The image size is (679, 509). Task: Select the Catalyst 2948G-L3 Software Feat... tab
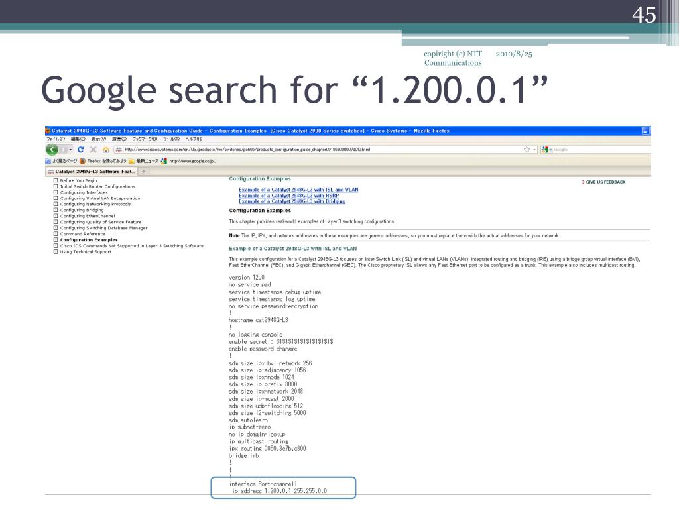[92, 172]
